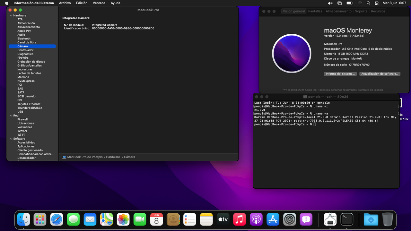Open Feedback Assistant in the dock
This screenshot has height=231, width=411.
[x=306, y=219]
